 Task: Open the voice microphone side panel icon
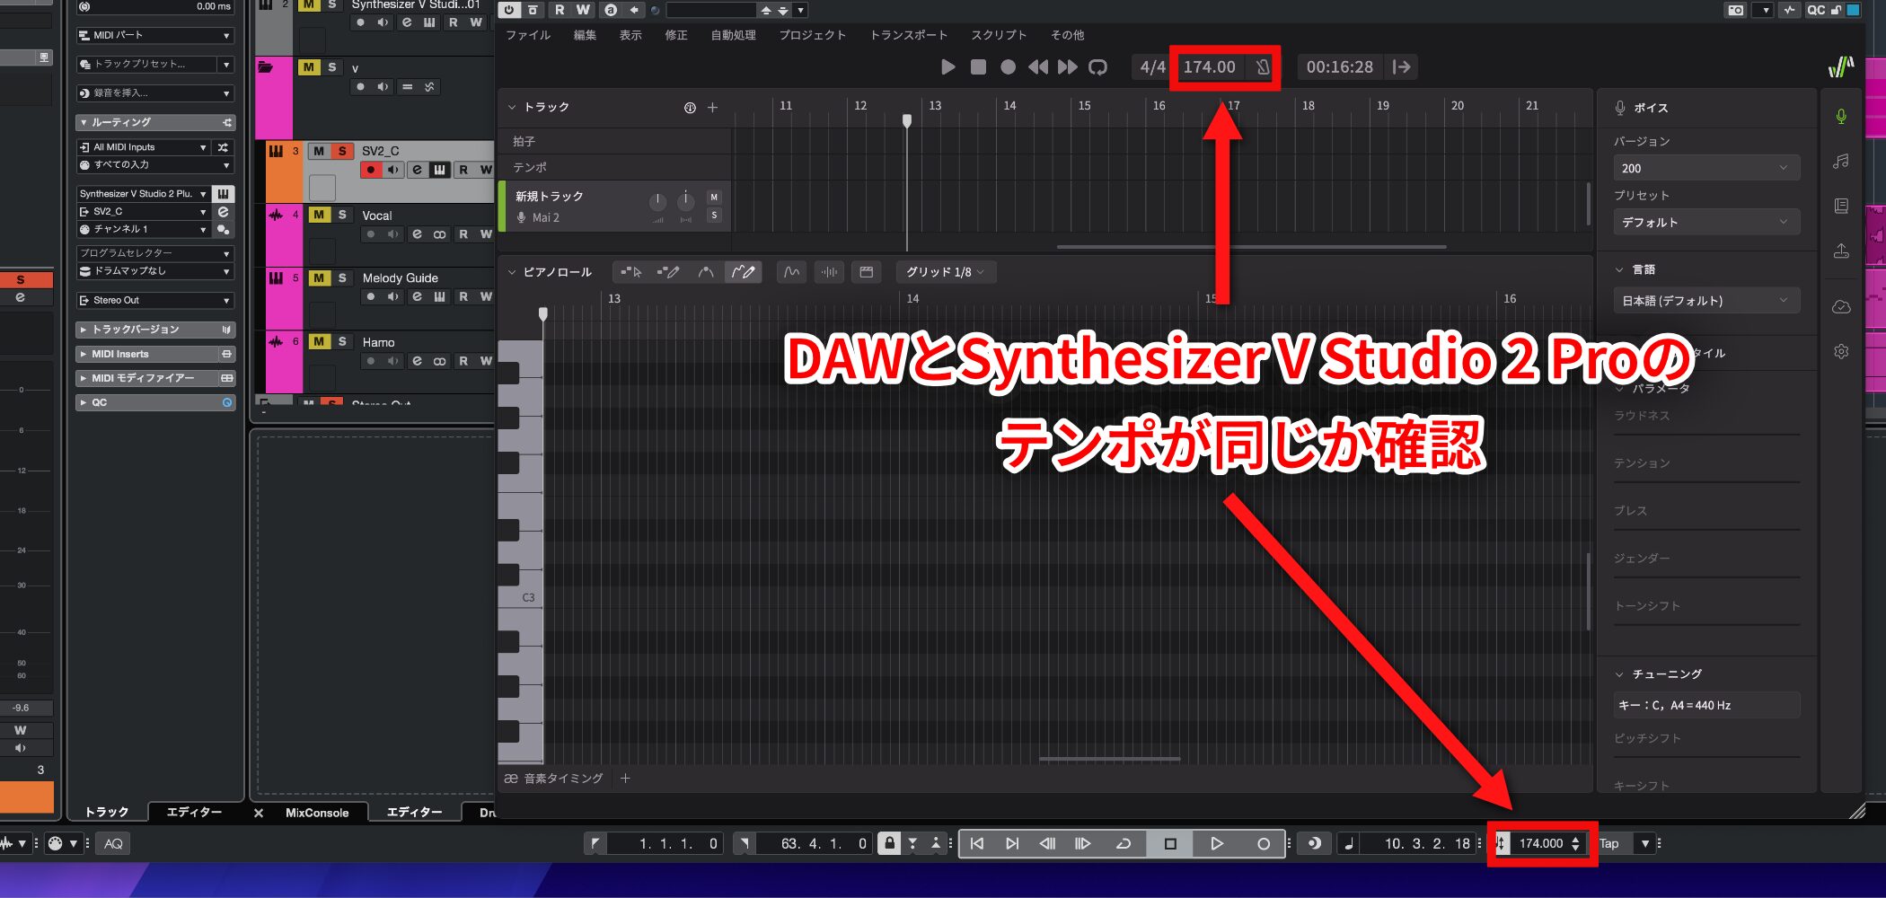point(1841,117)
